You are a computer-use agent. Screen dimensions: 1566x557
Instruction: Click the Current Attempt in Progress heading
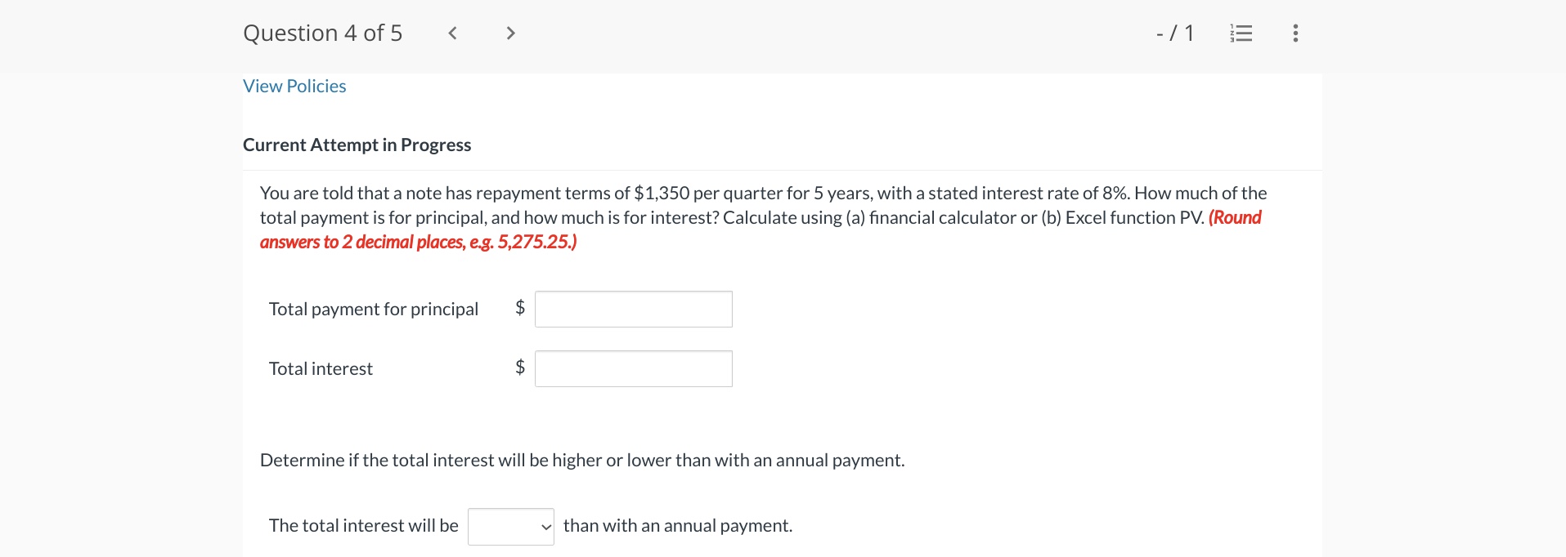click(357, 145)
